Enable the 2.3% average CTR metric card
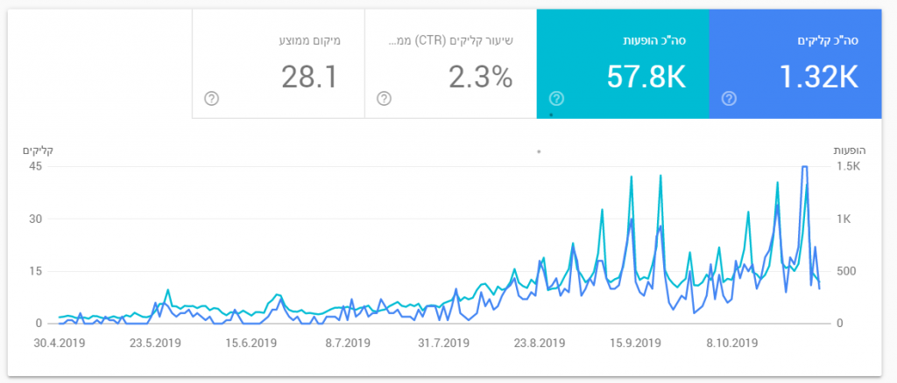The width and height of the screenshot is (897, 383). coord(450,65)
